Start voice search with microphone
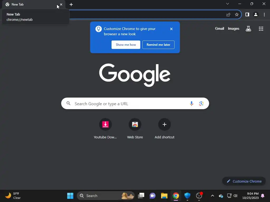Image resolution: width=270 pixels, height=202 pixels. coord(191,103)
